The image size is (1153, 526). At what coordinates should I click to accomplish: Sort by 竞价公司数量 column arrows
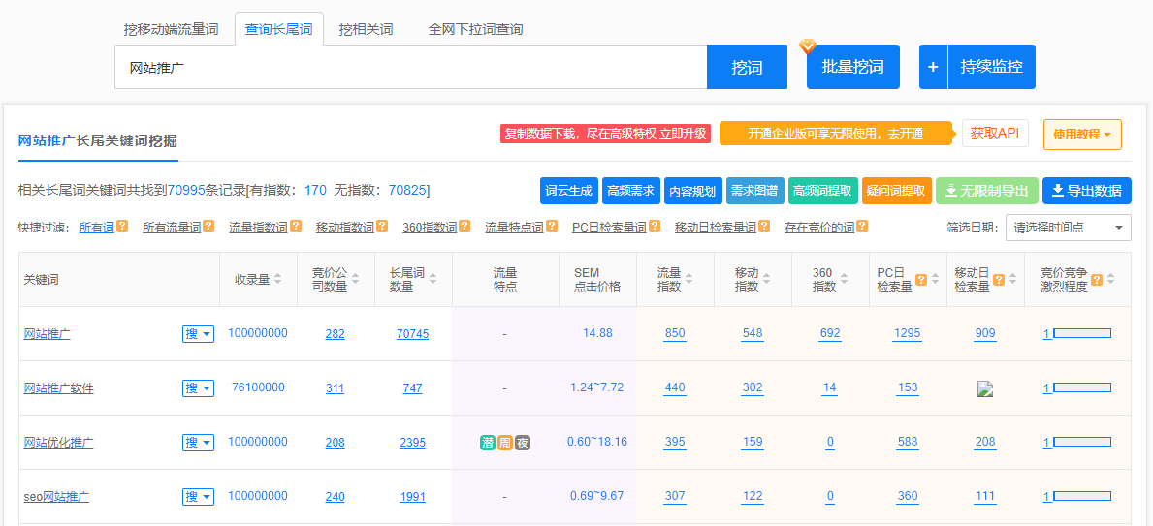click(x=356, y=279)
